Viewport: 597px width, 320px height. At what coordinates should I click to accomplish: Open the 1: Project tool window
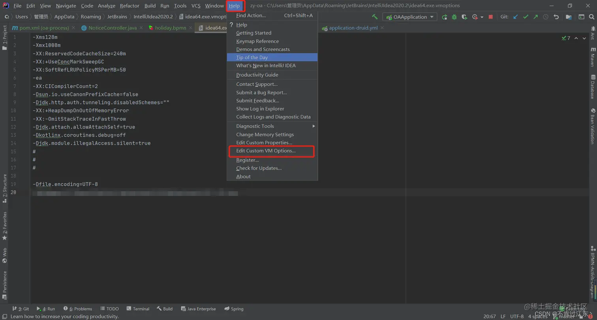point(4,37)
